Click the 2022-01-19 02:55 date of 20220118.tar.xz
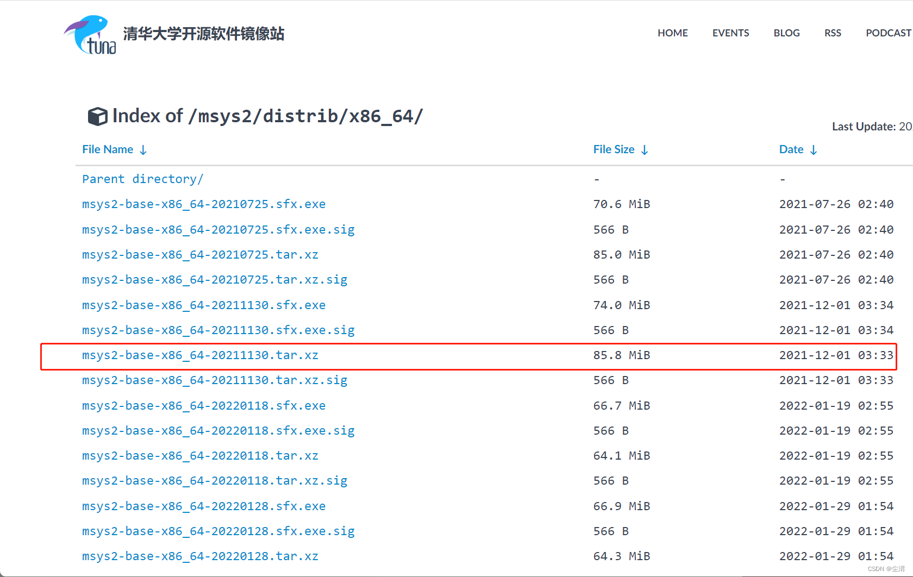 (x=836, y=456)
